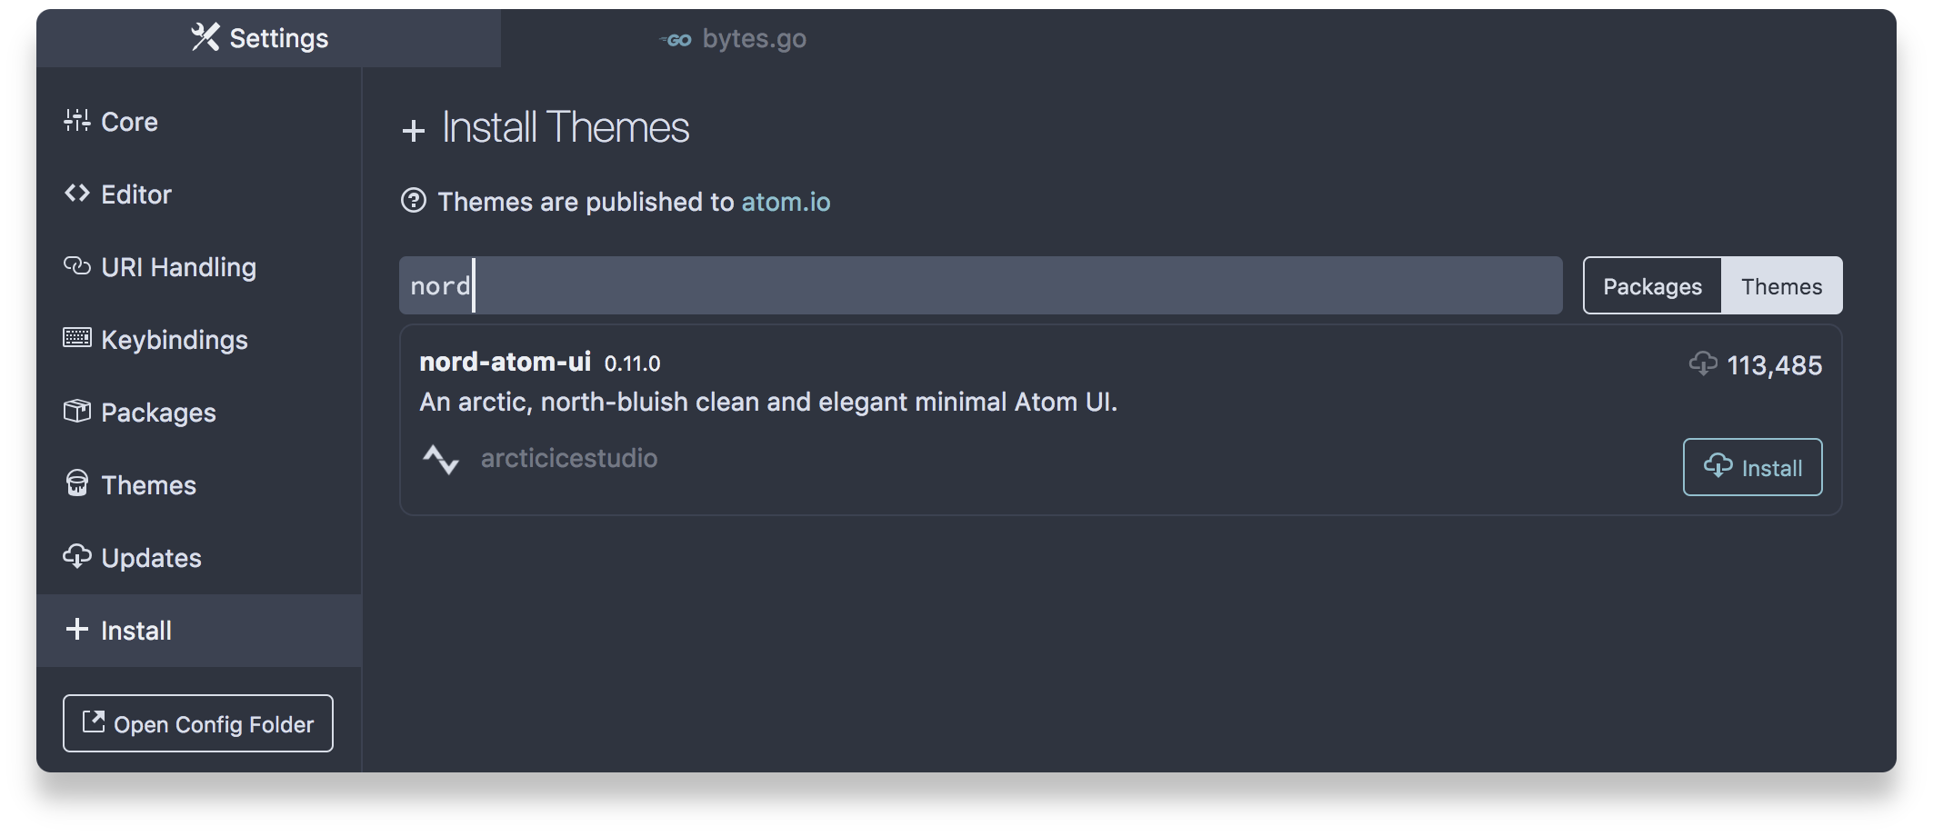Screen dimensions: 1933x836
Task: Toggle search to Themes
Action: point(1781,286)
